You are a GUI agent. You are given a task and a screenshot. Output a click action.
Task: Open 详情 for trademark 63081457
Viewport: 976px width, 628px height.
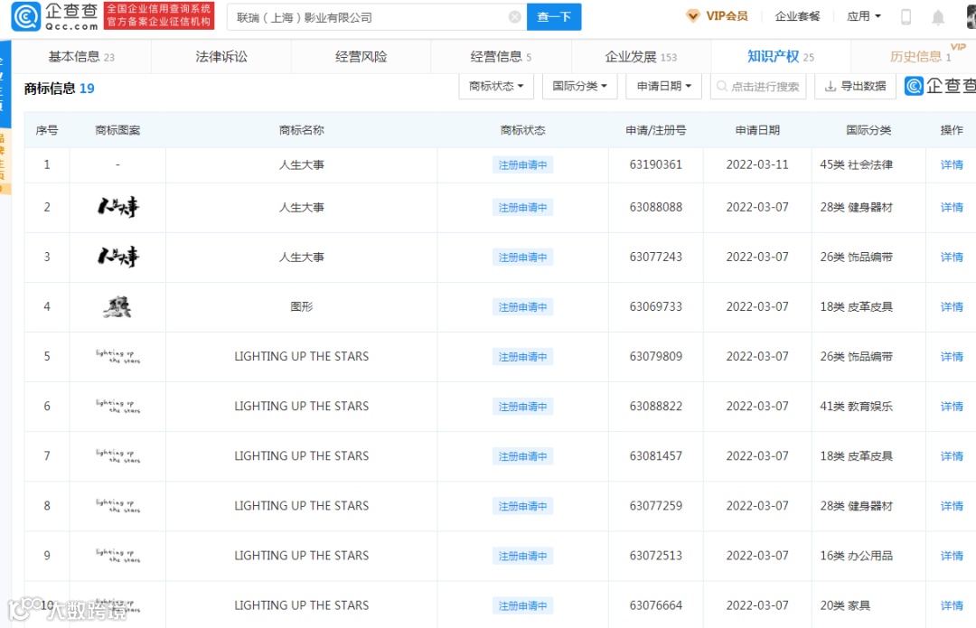pos(952,455)
